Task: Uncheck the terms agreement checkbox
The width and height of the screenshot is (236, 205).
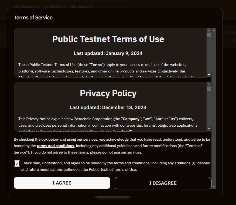Action: [x=17, y=164]
